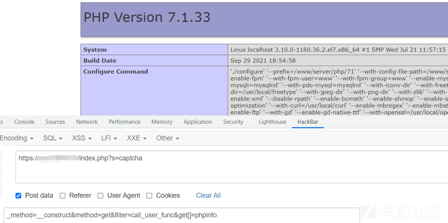Click the Sep 29 2021 18:54:58 value

coord(263,61)
